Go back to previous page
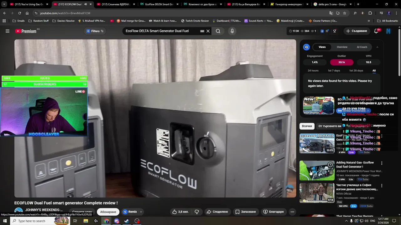Screen dimensions: 401x225 click(x=4, y=13)
